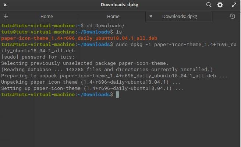Click the 'Unpacking paper-icon-theme' output line
Image resolution: width=241 pixels, height=147 pixels.
tap(91, 82)
